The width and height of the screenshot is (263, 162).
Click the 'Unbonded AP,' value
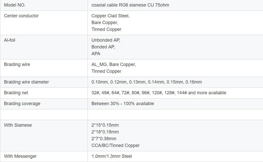[106, 40]
